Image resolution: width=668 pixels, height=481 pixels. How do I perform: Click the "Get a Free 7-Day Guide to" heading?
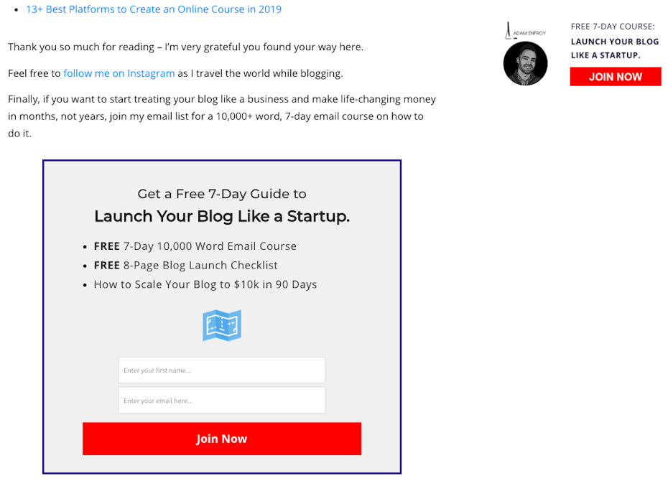pyautogui.click(x=222, y=194)
